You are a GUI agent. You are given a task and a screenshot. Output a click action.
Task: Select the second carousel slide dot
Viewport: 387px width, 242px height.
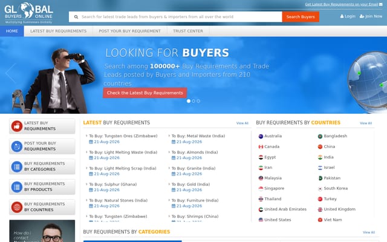[x=193, y=101]
